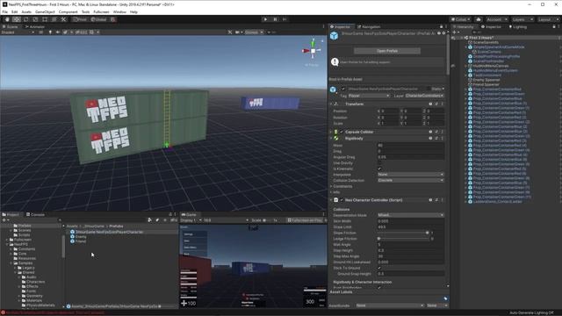This screenshot has height=316, width=562.
Task: Open the cloud services icon
Action: [x=478, y=19]
